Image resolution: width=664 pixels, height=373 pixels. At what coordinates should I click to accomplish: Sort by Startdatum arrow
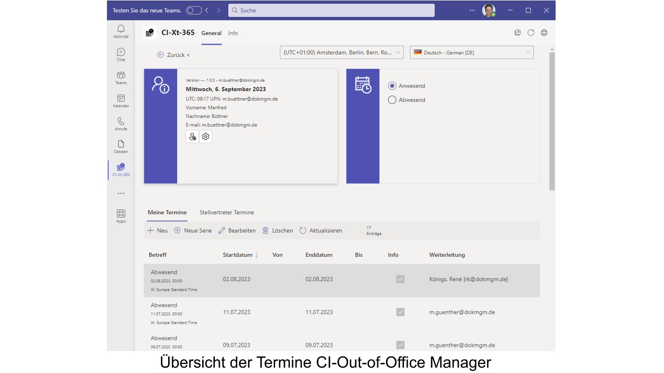(257, 255)
